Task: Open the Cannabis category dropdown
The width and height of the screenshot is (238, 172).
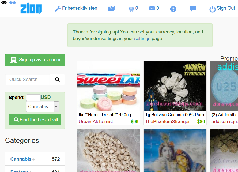Action: (43, 107)
